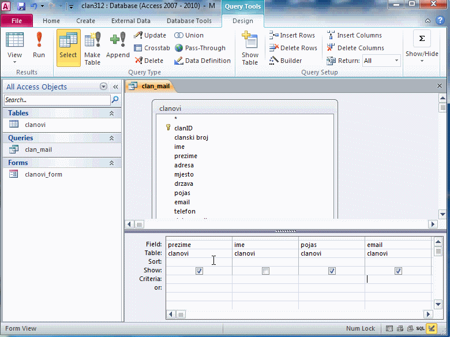Open the Return value dropdown
Screen dimensions: 450x337
coord(396,61)
